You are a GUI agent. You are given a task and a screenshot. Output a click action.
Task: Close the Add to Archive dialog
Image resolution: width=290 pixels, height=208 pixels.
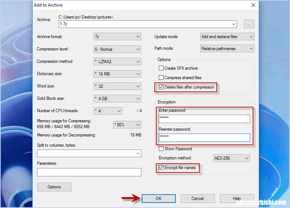(253, 5)
